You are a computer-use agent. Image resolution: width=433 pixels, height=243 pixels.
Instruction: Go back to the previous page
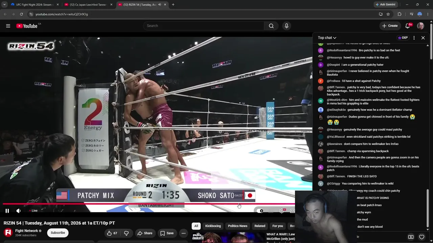point(5,14)
